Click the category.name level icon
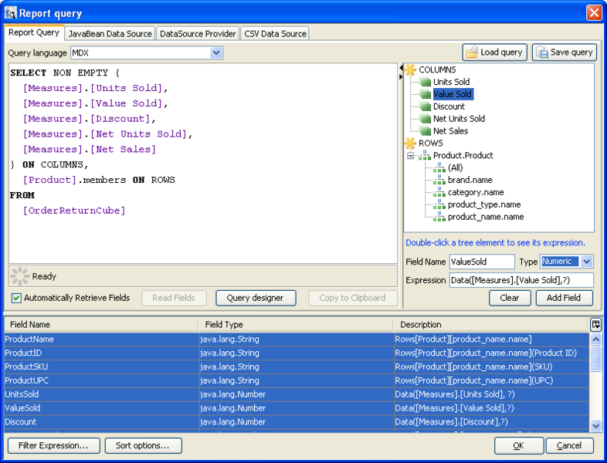Screen dimensions: 607x463 point(439,192)
